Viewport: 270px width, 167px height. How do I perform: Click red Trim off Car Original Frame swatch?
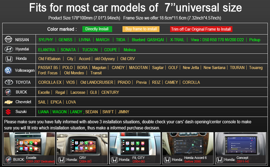(201, 29)
